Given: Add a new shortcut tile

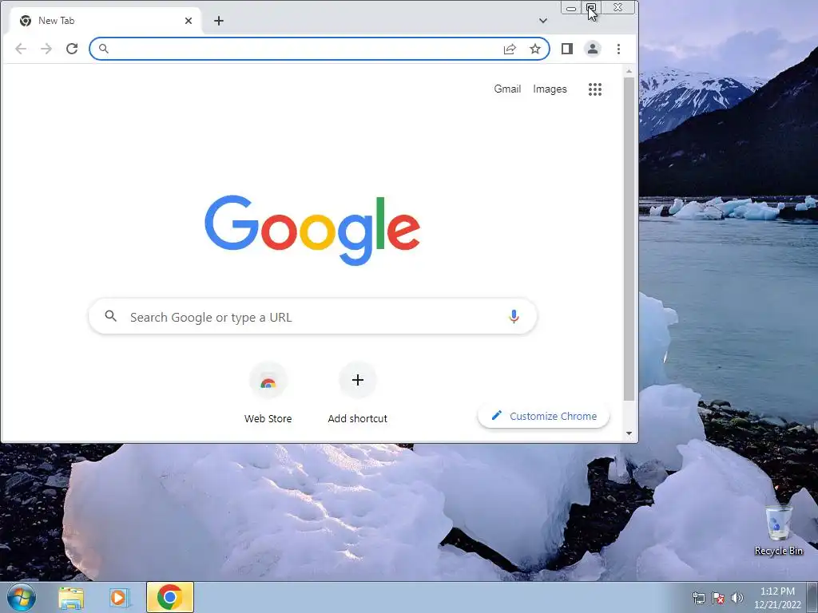Looking at the screenshot, I should (357, 394).
